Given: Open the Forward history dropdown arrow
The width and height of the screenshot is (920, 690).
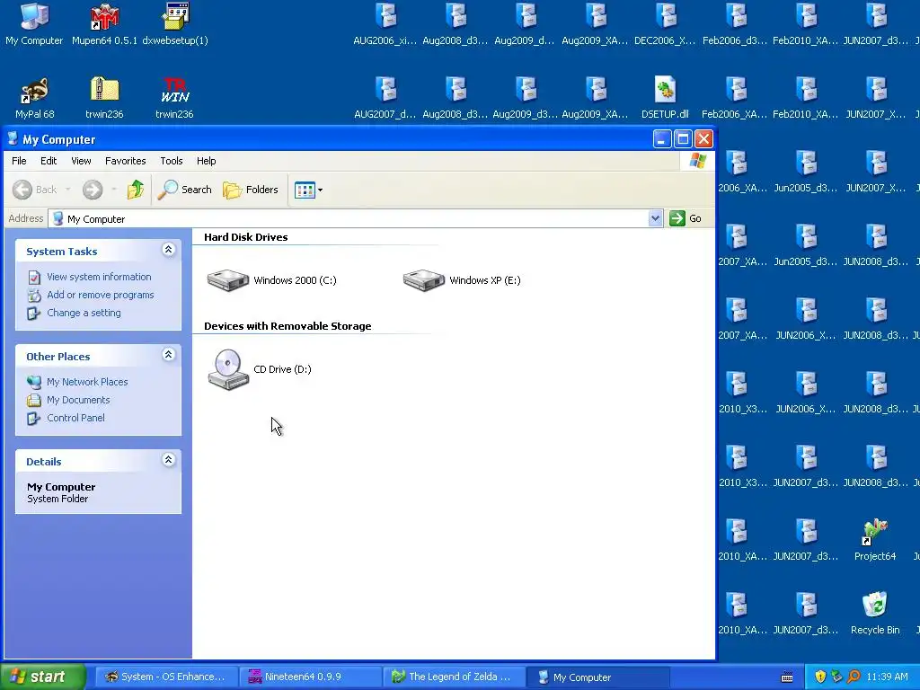Looking at the screenshot, I should (x=114, y=190).
